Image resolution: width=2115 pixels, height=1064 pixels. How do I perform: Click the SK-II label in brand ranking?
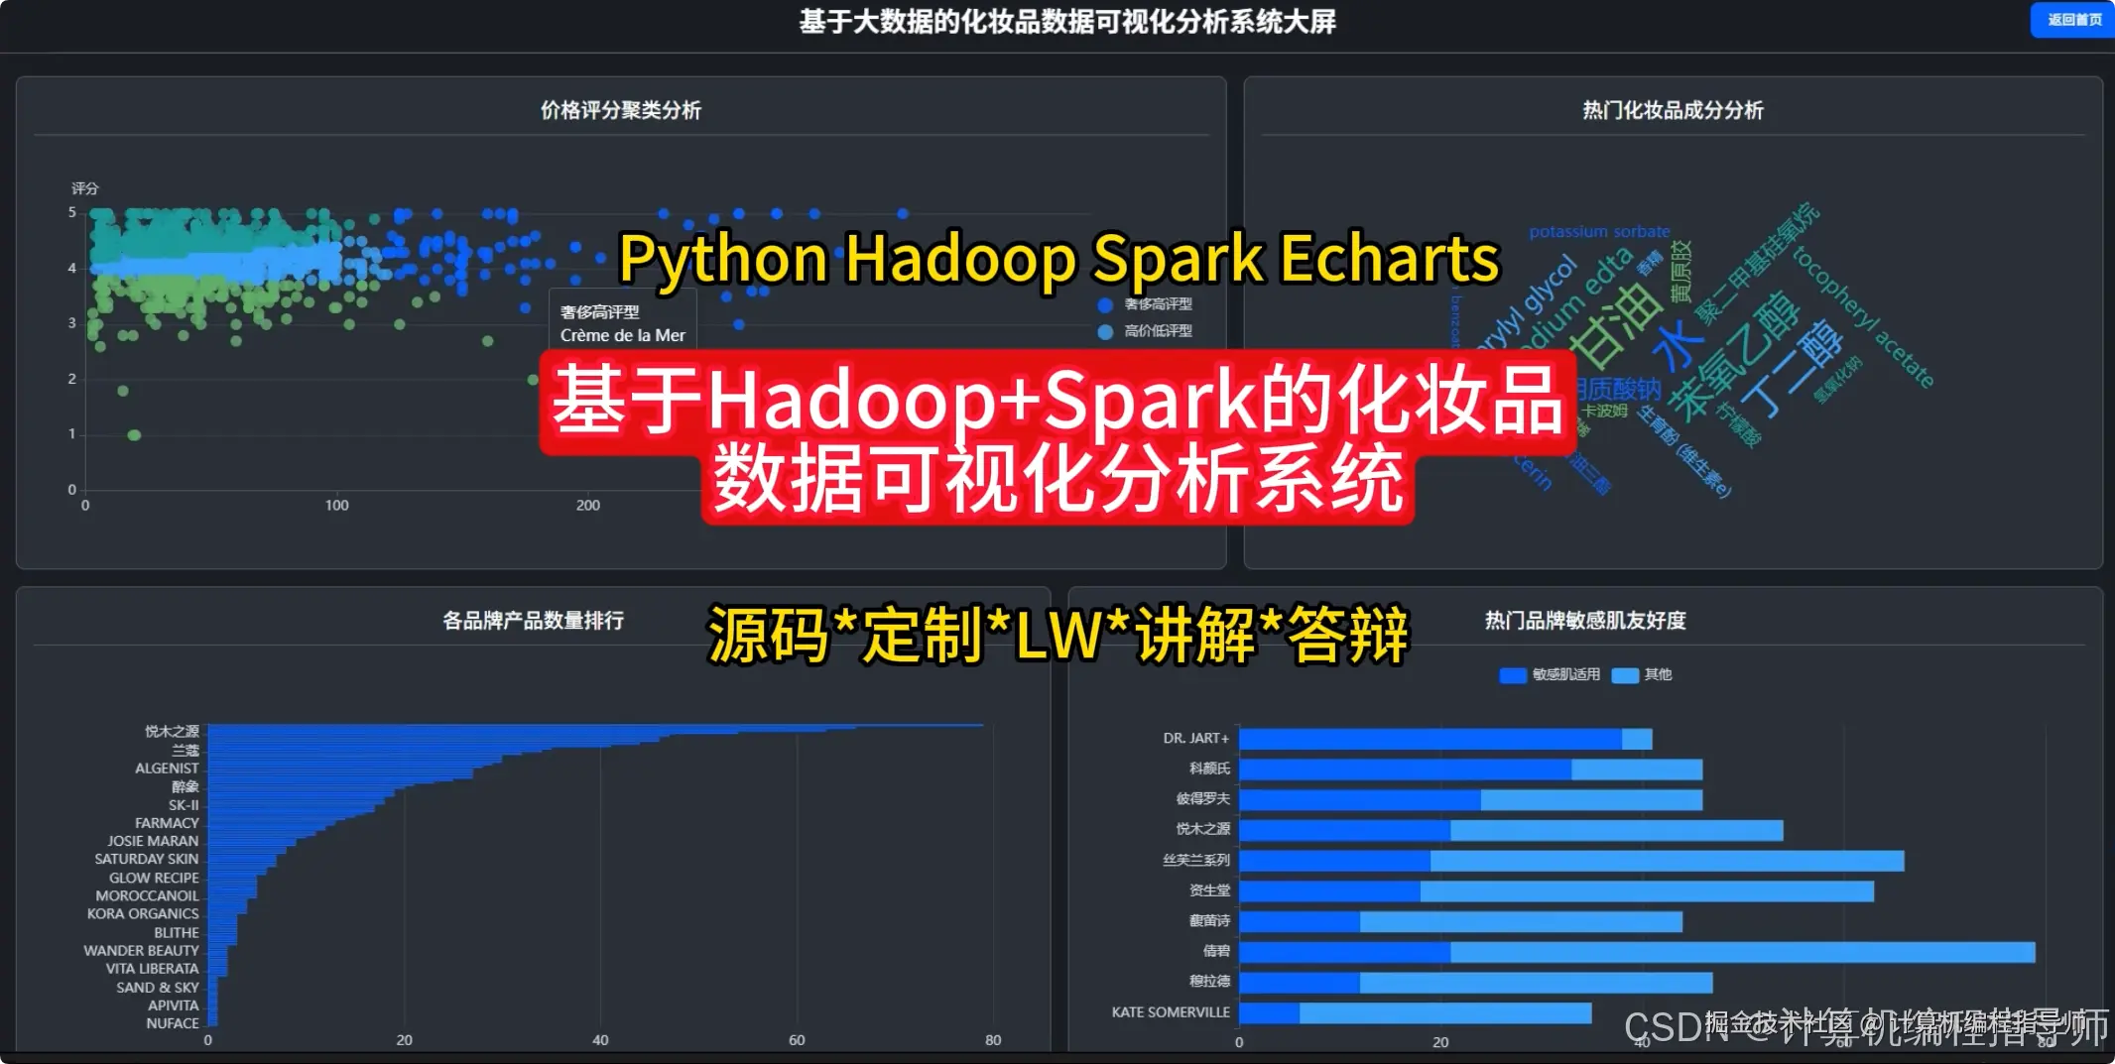(184, 805)
